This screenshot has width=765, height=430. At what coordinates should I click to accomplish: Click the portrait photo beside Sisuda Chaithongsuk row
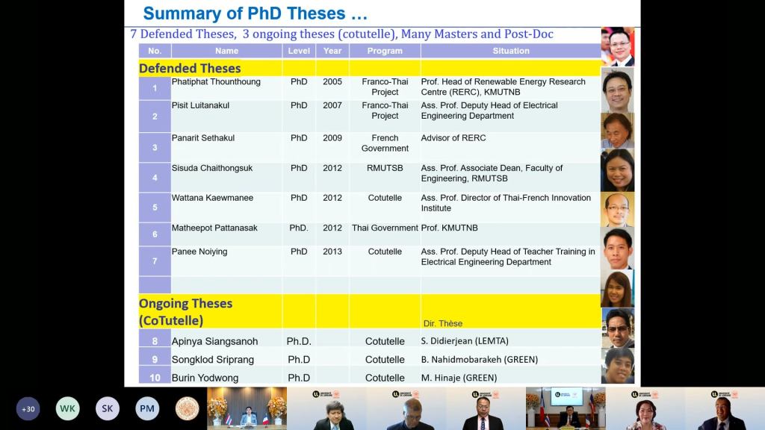(617, 170)
